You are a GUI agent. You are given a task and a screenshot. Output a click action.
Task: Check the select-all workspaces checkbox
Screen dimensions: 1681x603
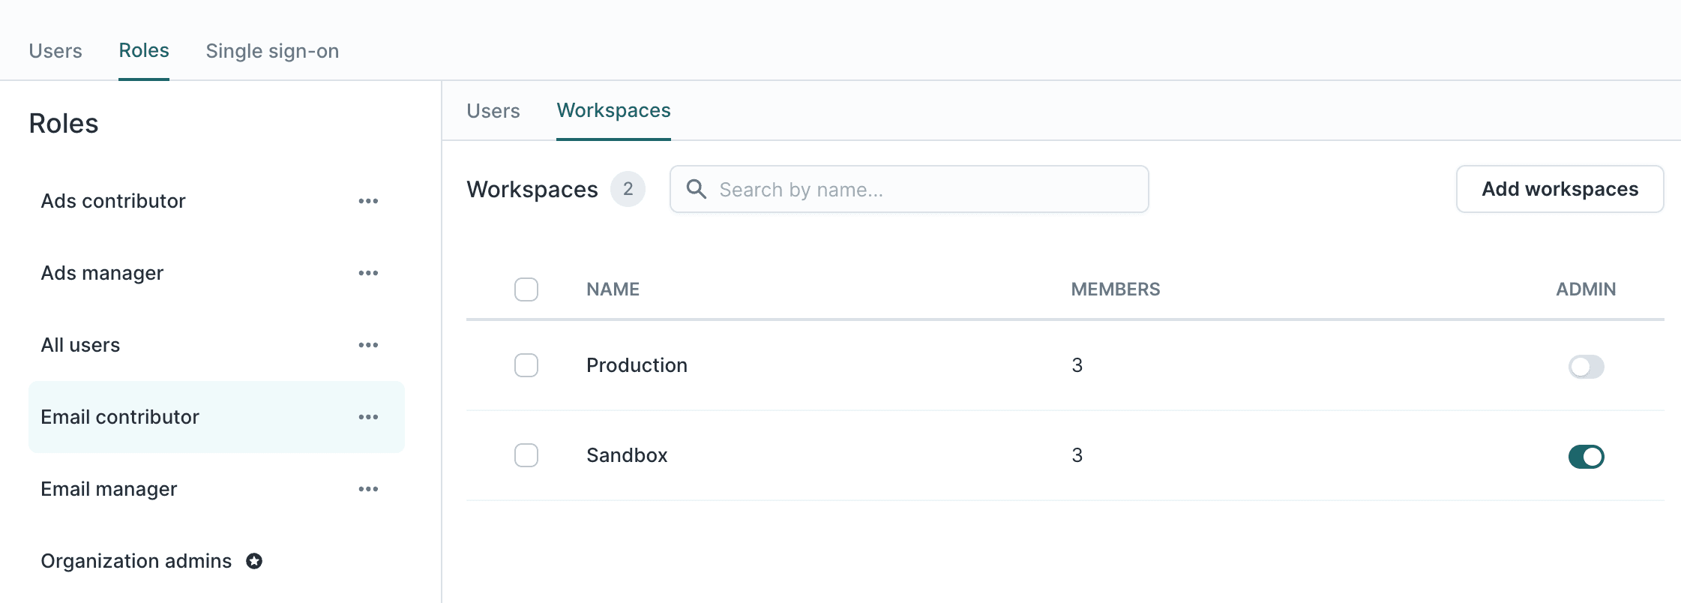526,289
